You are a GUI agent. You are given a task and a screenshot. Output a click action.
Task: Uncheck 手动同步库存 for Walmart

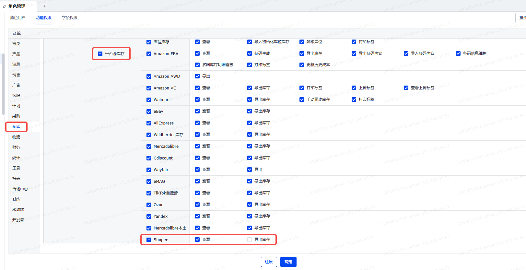click(x=302, y=100)
